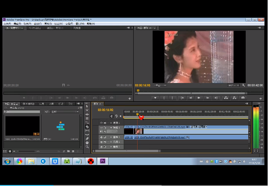Switch to 特效控制台 tab
Viewport: 268px width, 187px height.
[34, 28]
